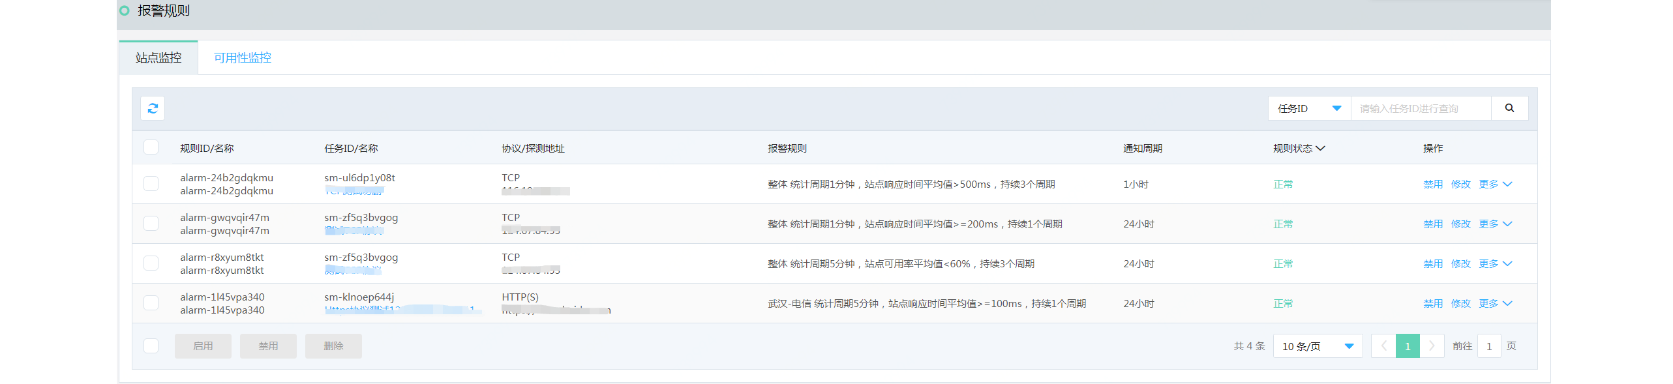Go to next page arrow
The width and height of the screenshot is (1673, 384).
1432,346
